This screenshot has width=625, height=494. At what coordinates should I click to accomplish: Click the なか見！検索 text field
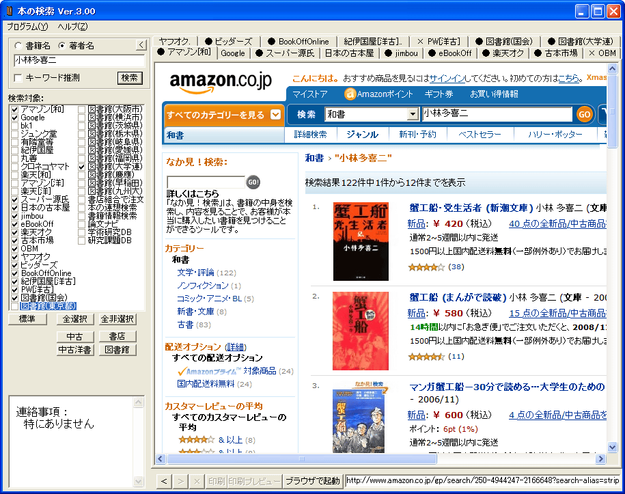[206, 182]
